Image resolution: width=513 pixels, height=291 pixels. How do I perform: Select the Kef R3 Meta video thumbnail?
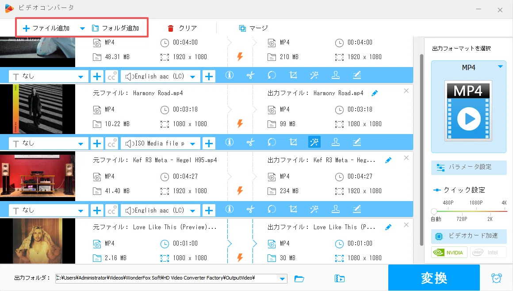point(38,176)
